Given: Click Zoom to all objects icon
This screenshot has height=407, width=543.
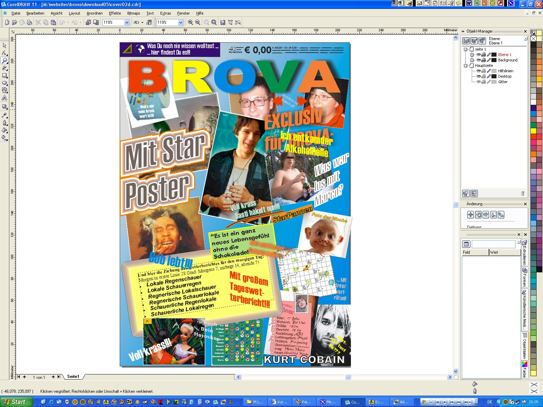Looking at the screenshot, I should [x=214, y=22].
